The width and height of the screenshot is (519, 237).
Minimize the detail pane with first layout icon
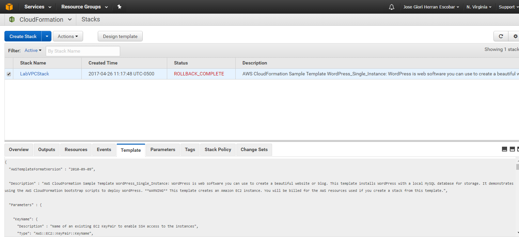coord(505,149)
